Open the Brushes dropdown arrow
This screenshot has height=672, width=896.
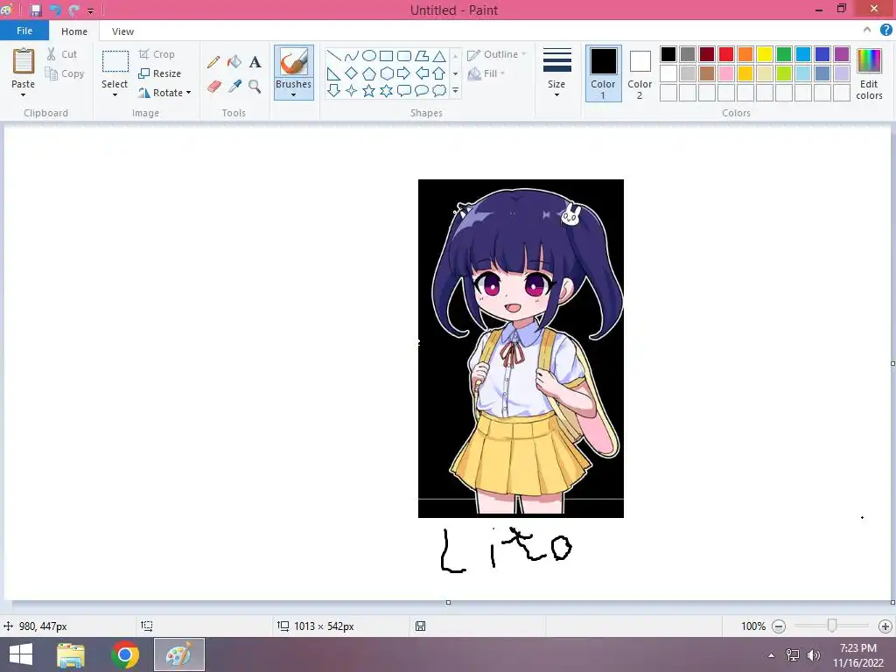pyautogui.click(x=293, y=94)
